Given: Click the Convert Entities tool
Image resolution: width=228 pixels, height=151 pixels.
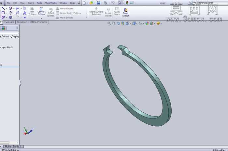Looking at the screenshot, I should (41, 11).
